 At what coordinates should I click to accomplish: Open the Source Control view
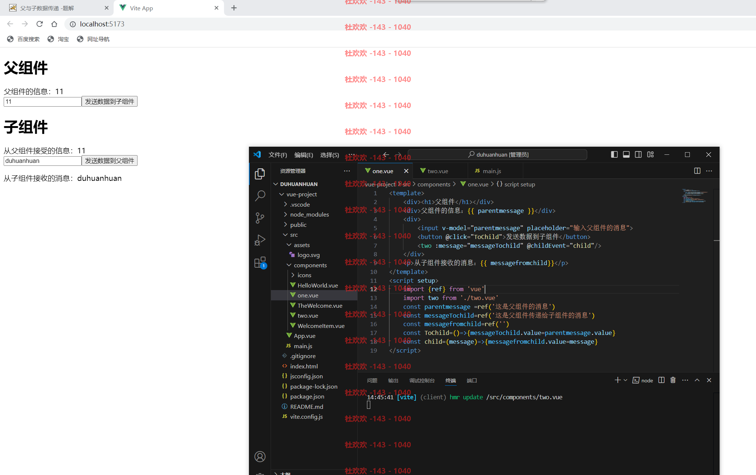(x=260, y=218)
